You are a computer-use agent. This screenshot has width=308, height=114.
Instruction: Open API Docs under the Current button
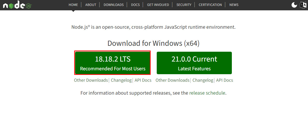coord(225,80)
